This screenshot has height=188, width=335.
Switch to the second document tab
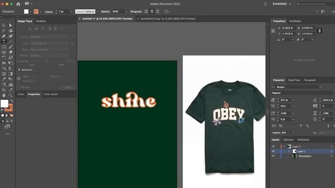tap(168, 19)
